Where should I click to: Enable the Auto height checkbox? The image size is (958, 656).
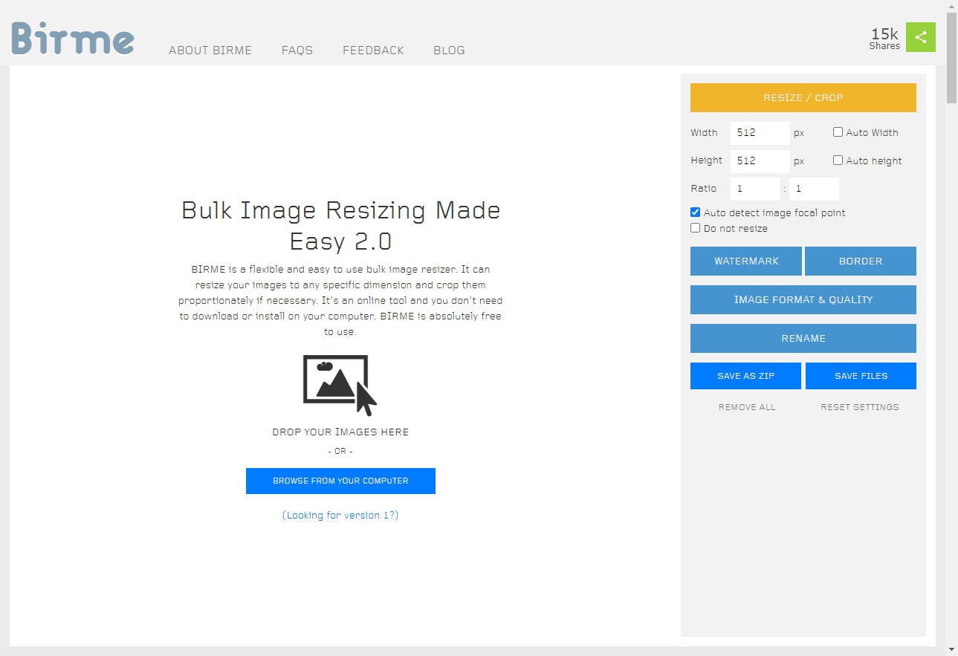(838, 160)
